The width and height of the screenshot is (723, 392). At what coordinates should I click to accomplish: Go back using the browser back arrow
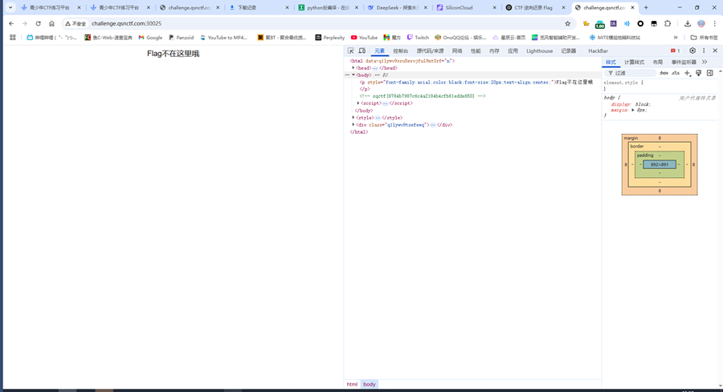(11, 23)
